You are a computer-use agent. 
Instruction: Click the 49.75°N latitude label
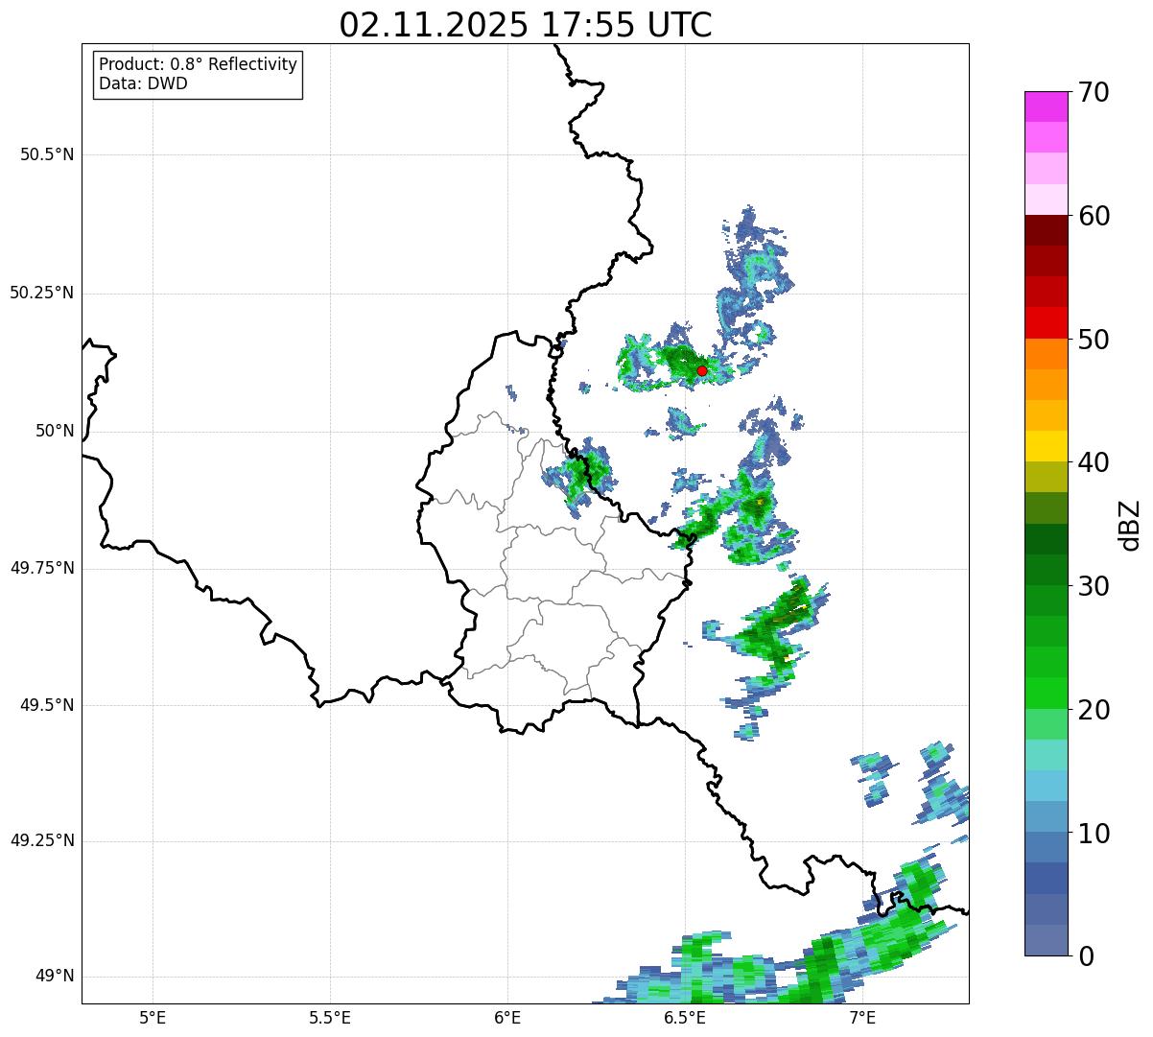42,568
